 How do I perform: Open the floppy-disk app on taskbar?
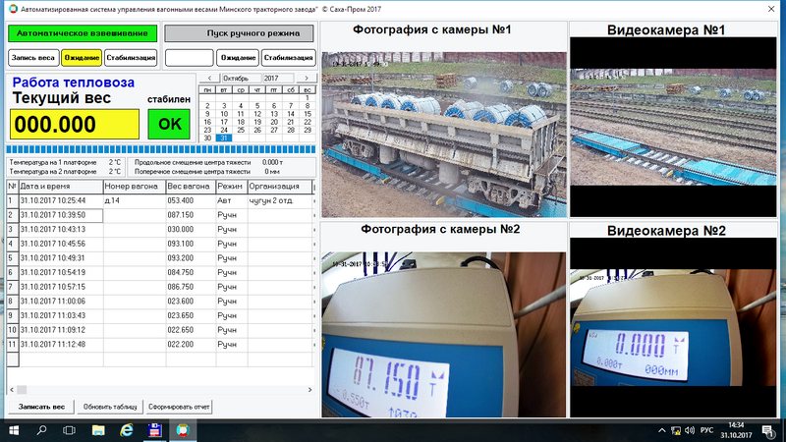(x=155, y=430)
